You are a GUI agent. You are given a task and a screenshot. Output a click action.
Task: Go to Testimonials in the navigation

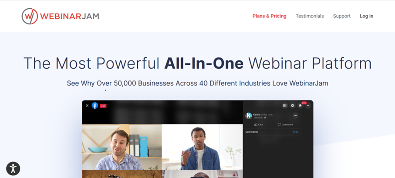[x=310, y=16]
